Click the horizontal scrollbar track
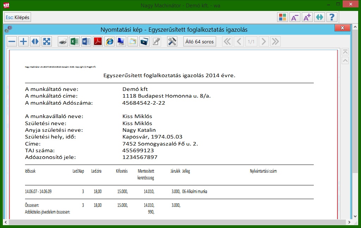The image size is (361, 228). point(177,222)
